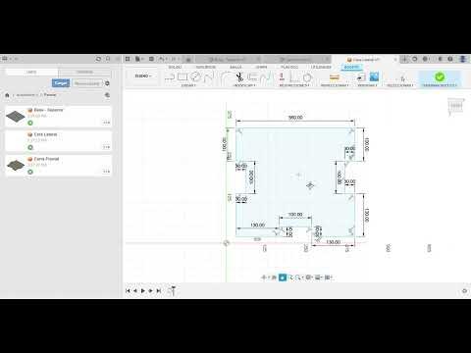Select the Rectangle sketch tool

(183, 77)
